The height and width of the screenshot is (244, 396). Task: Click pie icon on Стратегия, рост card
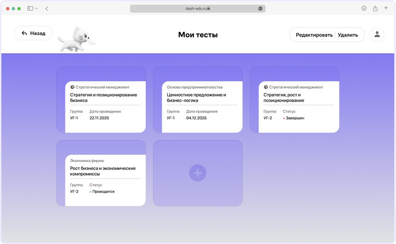tap(266, 87)
